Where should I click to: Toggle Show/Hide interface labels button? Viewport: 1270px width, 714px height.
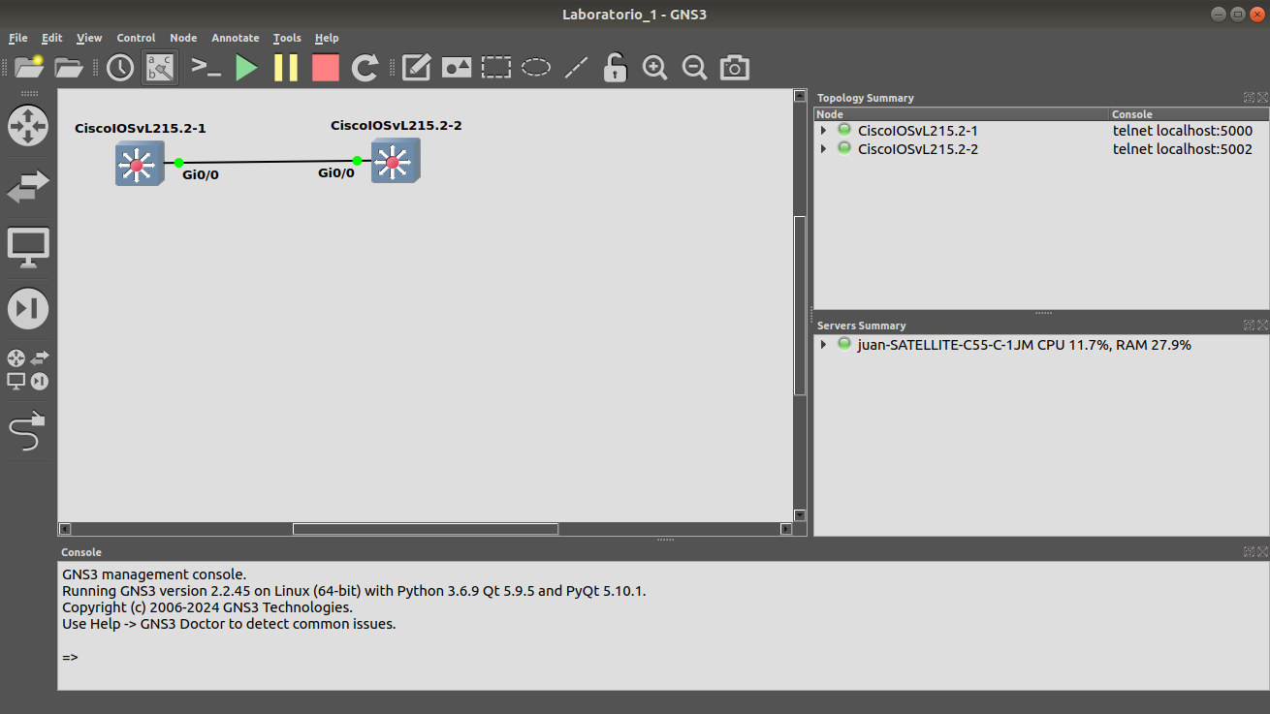pos(160,67)
